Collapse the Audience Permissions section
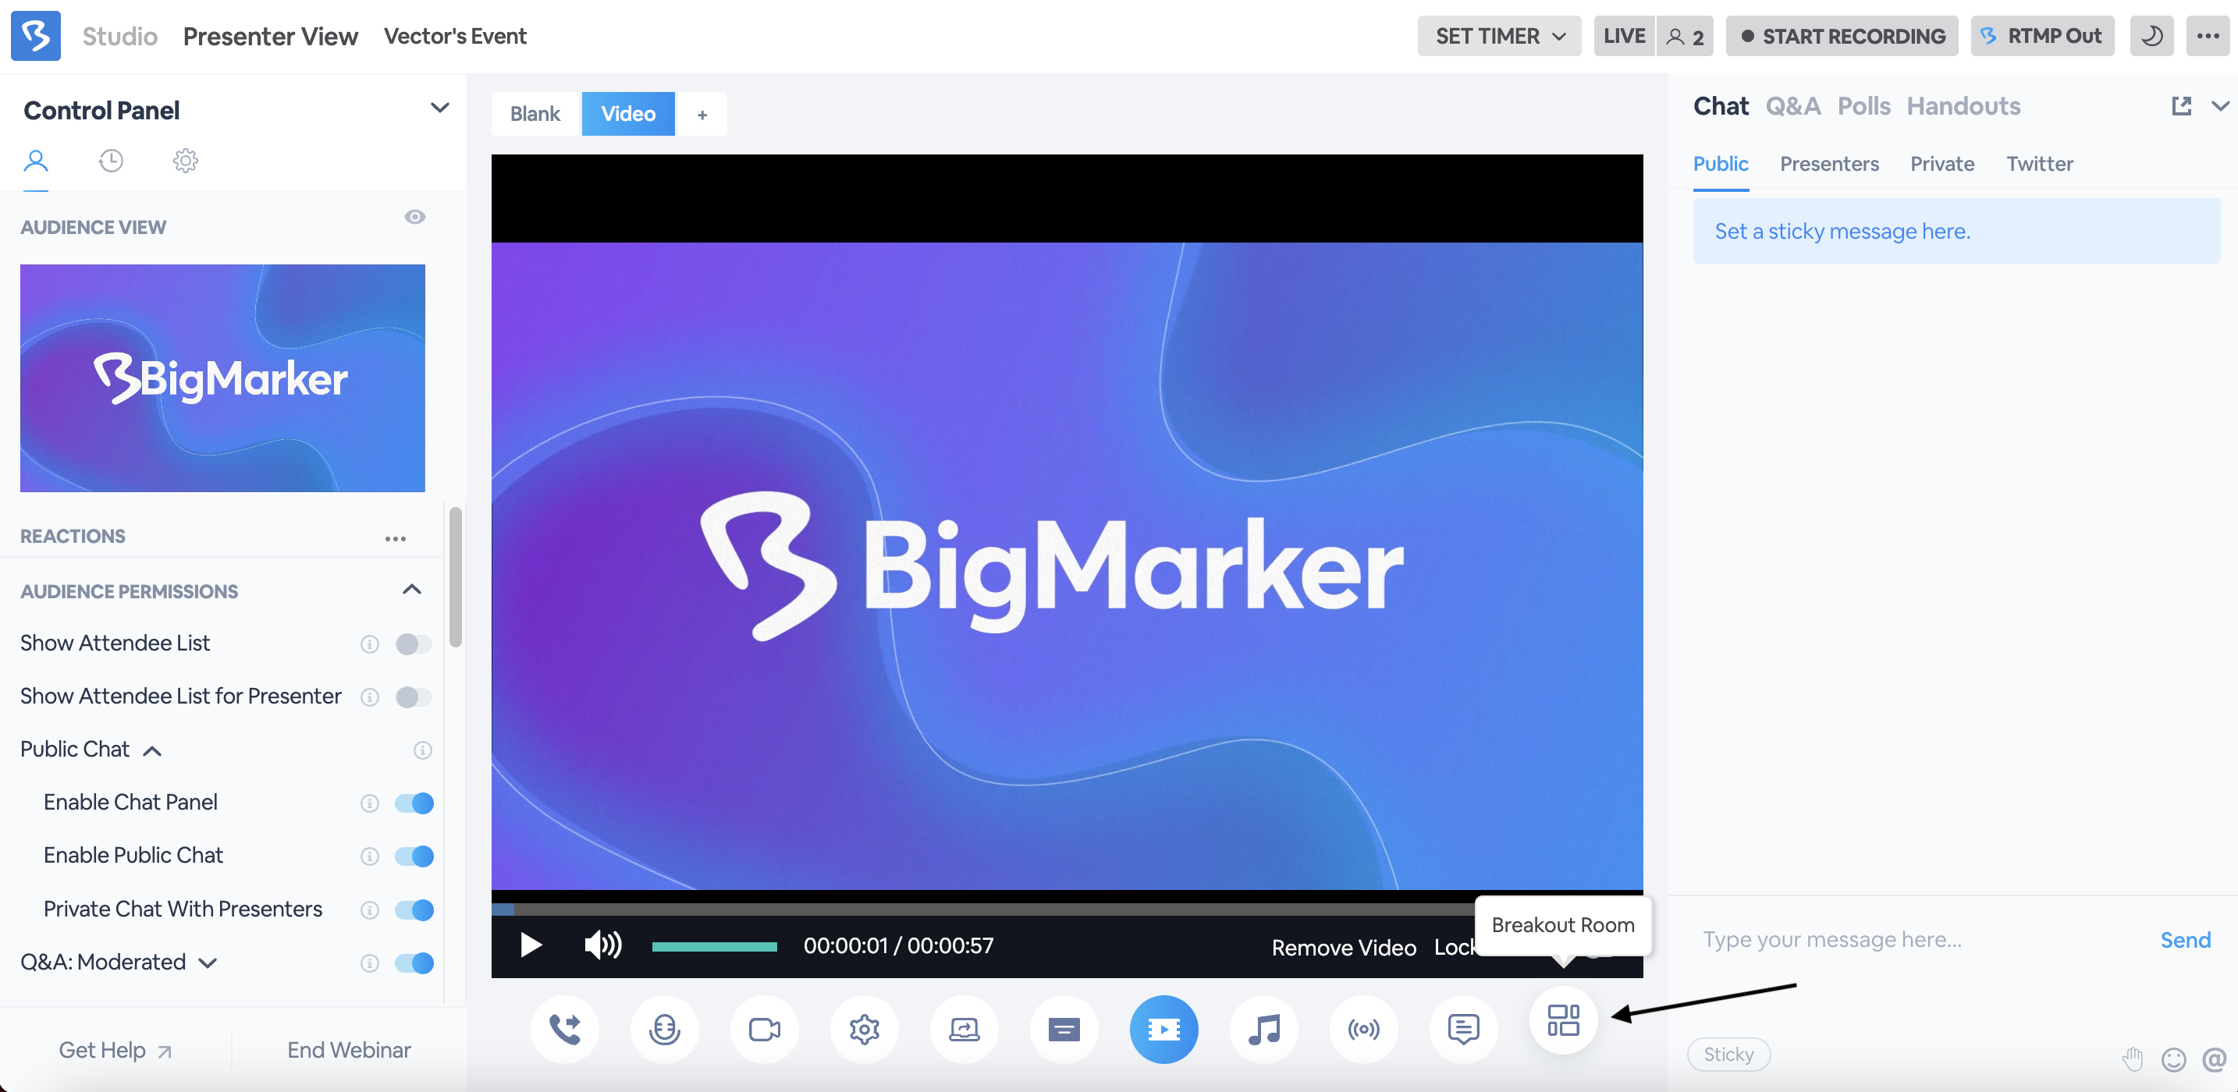Viewport: 2238px width, 1092px height. pos(412,589)
